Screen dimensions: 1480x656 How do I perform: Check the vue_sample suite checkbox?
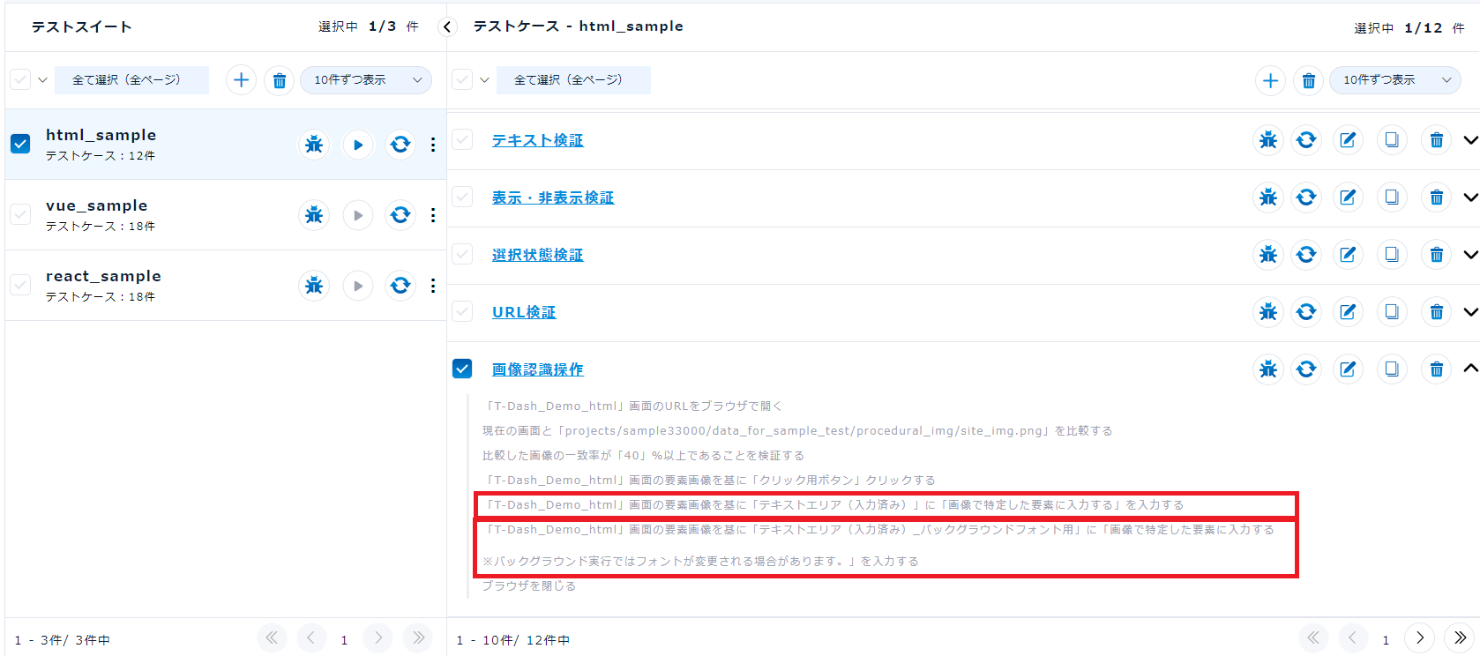click(x=20, y=214)
